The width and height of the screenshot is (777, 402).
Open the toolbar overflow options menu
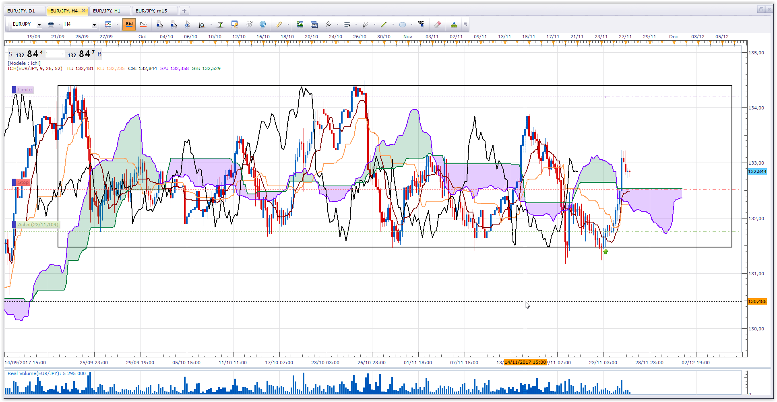click(x=465, y=25)
